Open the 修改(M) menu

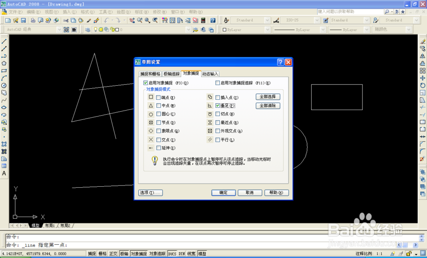[x=160, y=12]
